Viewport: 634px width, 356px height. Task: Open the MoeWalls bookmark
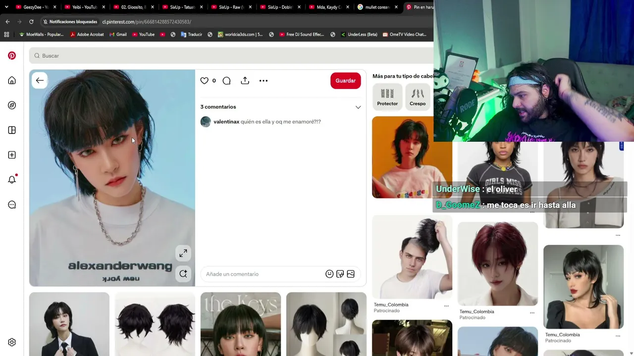[x=41, y=35]
